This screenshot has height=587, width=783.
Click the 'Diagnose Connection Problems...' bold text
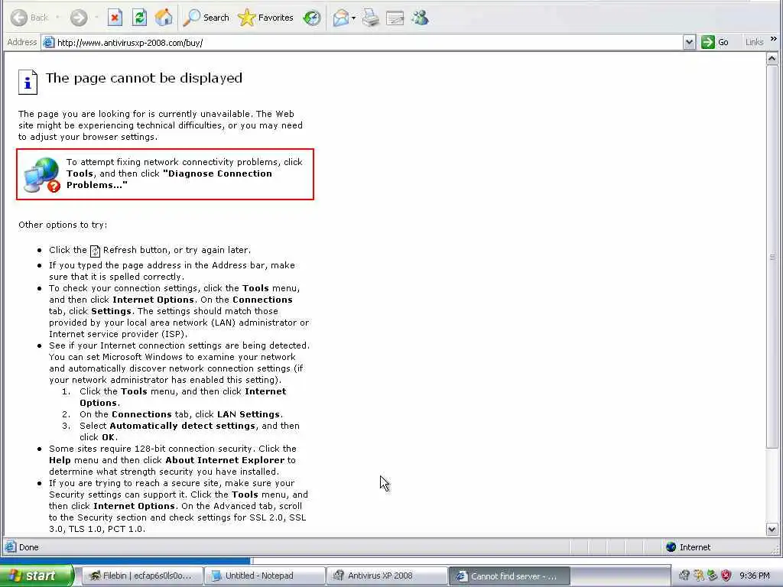coord(170,179)
